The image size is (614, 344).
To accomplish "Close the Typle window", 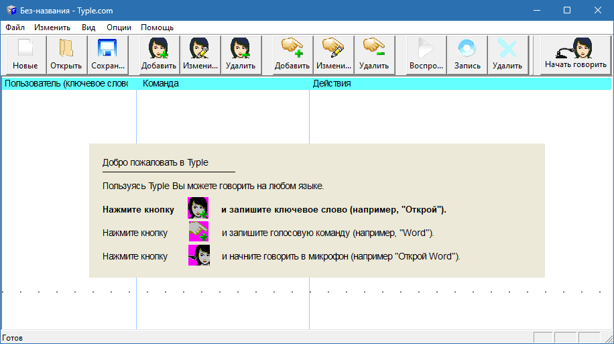I will [597, 11].
